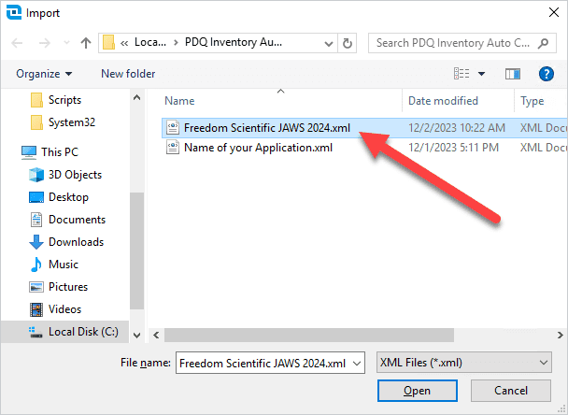Click the Back navigation arrow
The height and width of the screenshot is (415, 568).
[x=17, y=43]
